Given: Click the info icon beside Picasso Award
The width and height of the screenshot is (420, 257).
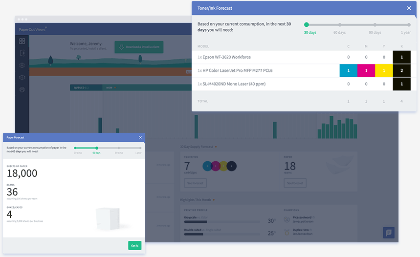Looking at the screenshot, I should tap(314, 217).
